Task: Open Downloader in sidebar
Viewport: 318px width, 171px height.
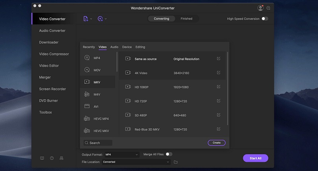Action: click(x=48, y=42)
